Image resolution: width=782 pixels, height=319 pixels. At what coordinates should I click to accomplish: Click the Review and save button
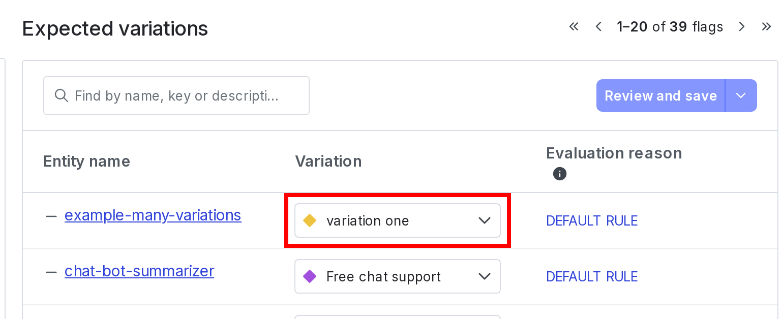point(660,95)
